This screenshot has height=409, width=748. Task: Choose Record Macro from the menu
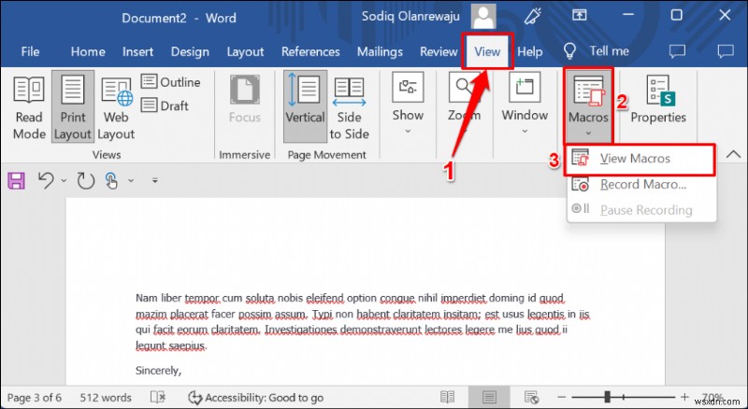coord(641,185)
